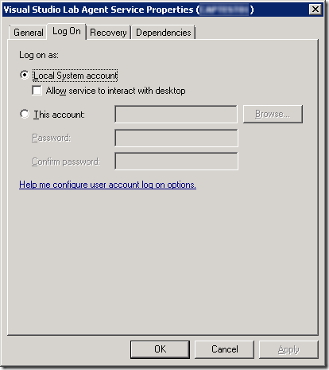Screen dimensions: 329x370
Task: Choose the This account radio option
Action: coord(25,115)
